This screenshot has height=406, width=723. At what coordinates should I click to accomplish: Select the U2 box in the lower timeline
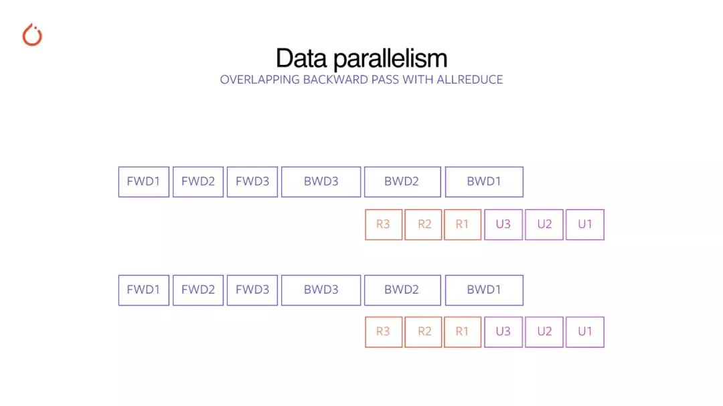[544, 332]
